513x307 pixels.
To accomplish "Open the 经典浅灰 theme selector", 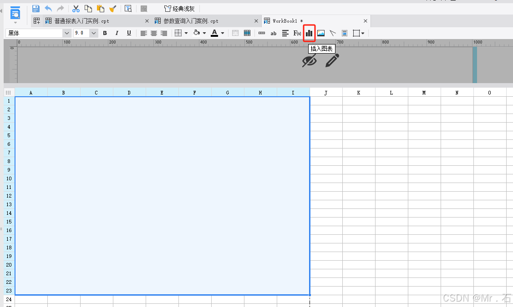I will [179, 9].
